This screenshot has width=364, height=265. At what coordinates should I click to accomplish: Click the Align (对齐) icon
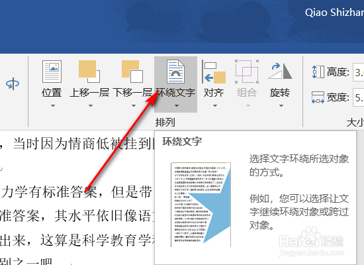pos(214,72)
